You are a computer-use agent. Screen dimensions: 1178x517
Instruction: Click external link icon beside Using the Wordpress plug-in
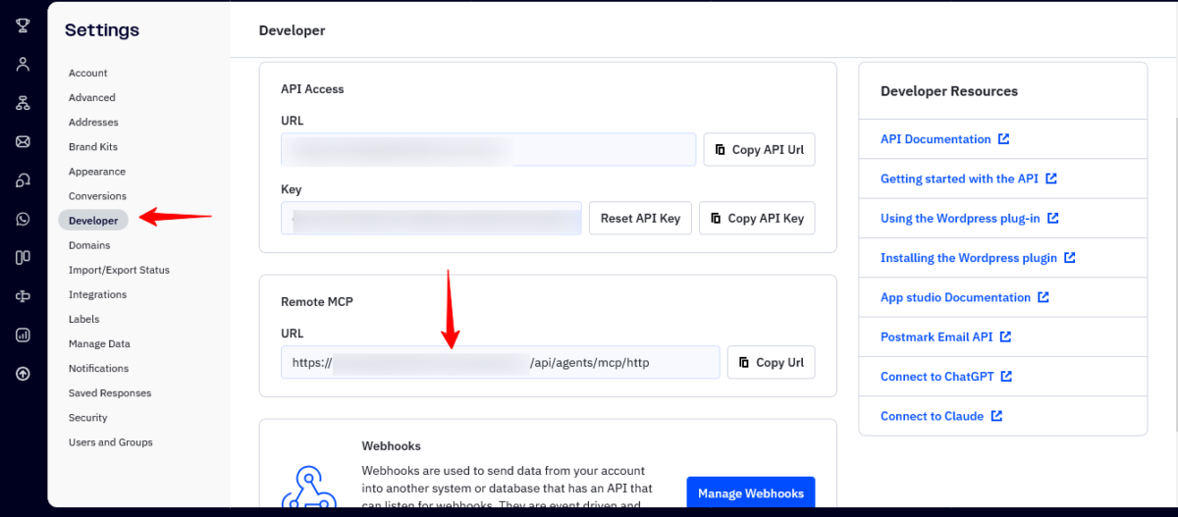click(x=1053, y=218)
